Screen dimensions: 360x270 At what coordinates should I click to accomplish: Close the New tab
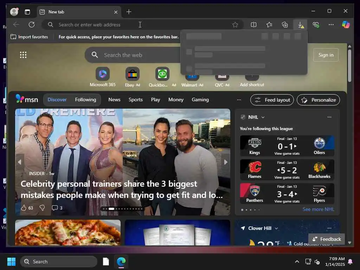(x=116, y=12)
